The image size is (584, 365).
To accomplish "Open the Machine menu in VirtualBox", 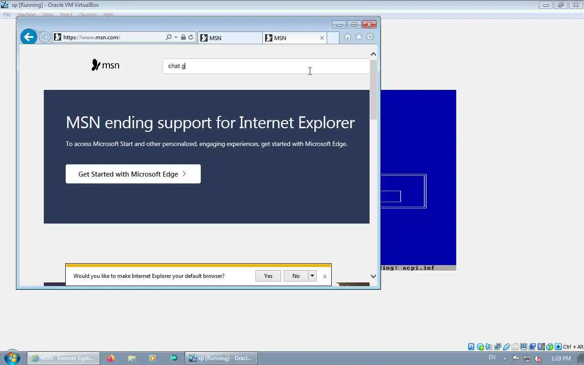I will [26, 15].
